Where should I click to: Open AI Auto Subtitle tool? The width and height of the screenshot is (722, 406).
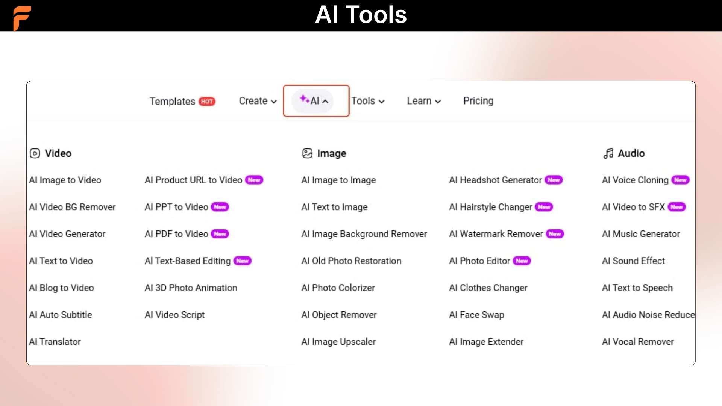point(61,315)
